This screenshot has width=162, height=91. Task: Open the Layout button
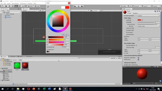tap(156, 6)
